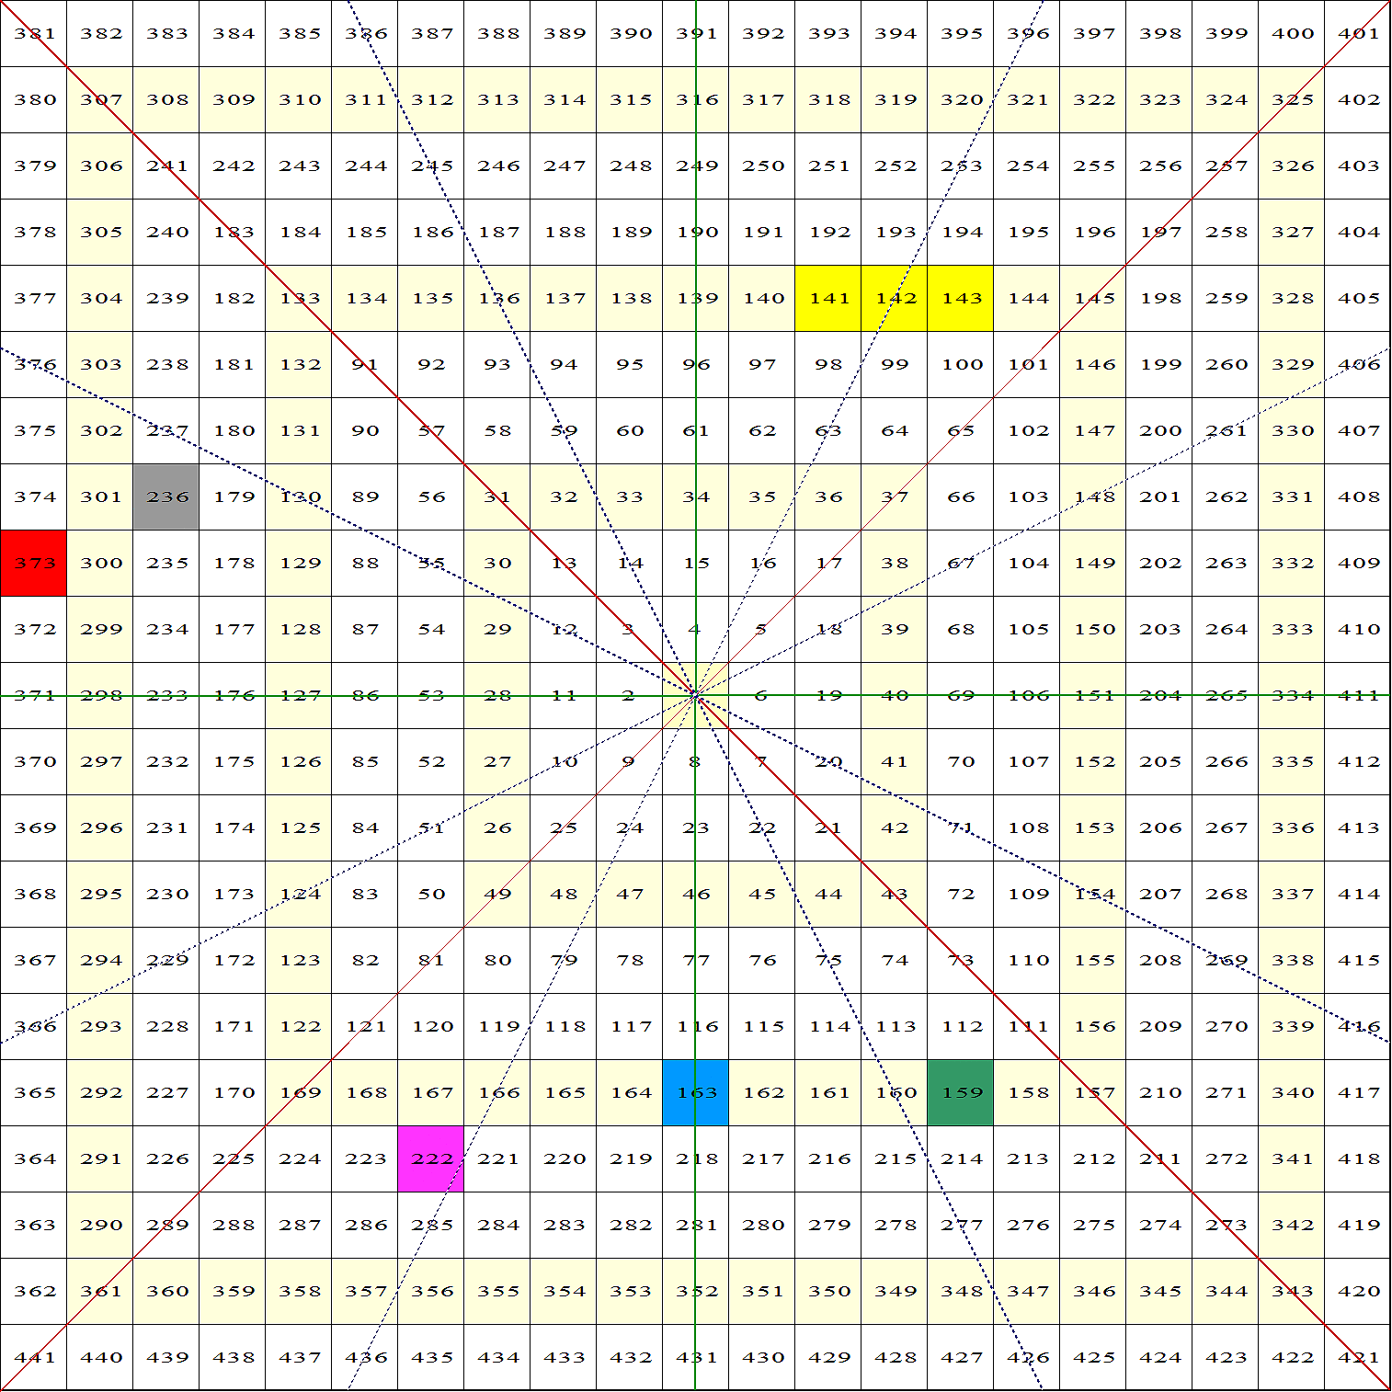Select cell number 211
The image size is (1392, 1392).
(x=1158, y=1158)
